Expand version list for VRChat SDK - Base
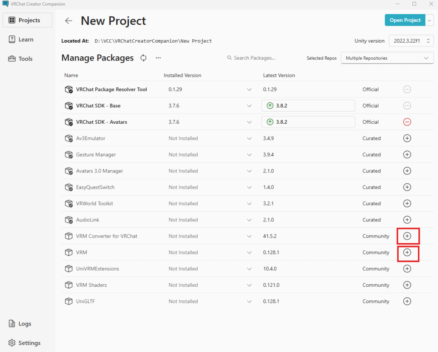 click(249, 106)
